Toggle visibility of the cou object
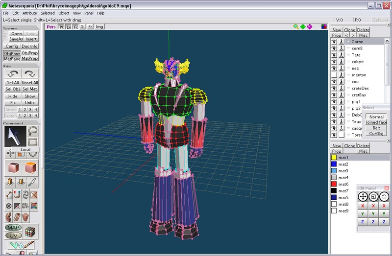 pyautogui.click(x=334, y=82)
